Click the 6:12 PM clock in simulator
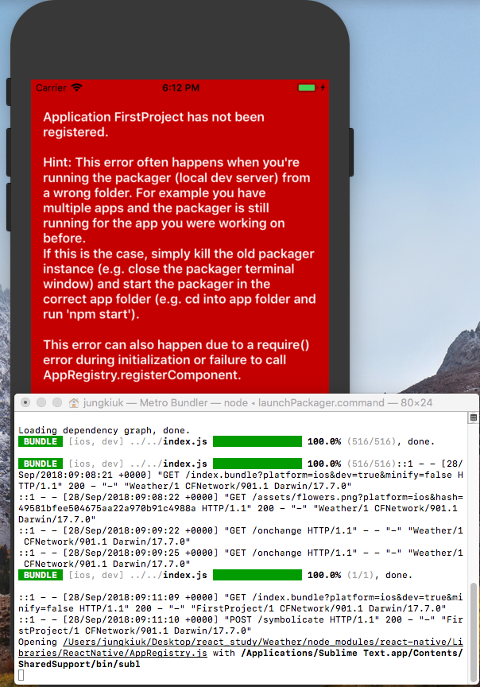 [180, 87]
